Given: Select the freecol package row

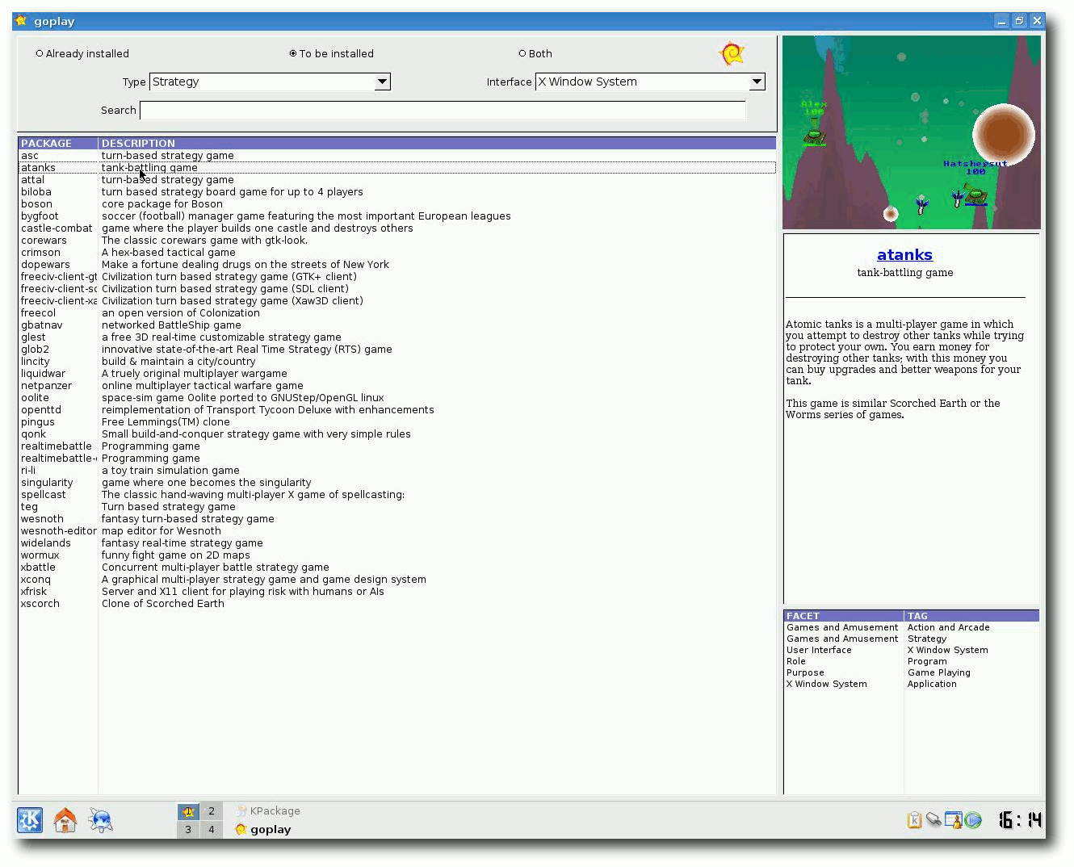Looking at the screenshot, I should (397, 313).
